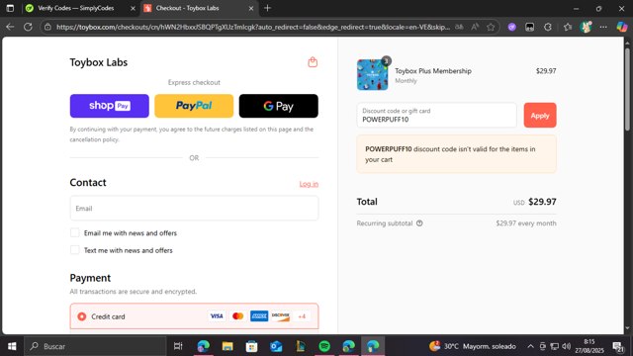Click the Visa card logo
Screen dimensions: 633x356
(x=217, y=316)
